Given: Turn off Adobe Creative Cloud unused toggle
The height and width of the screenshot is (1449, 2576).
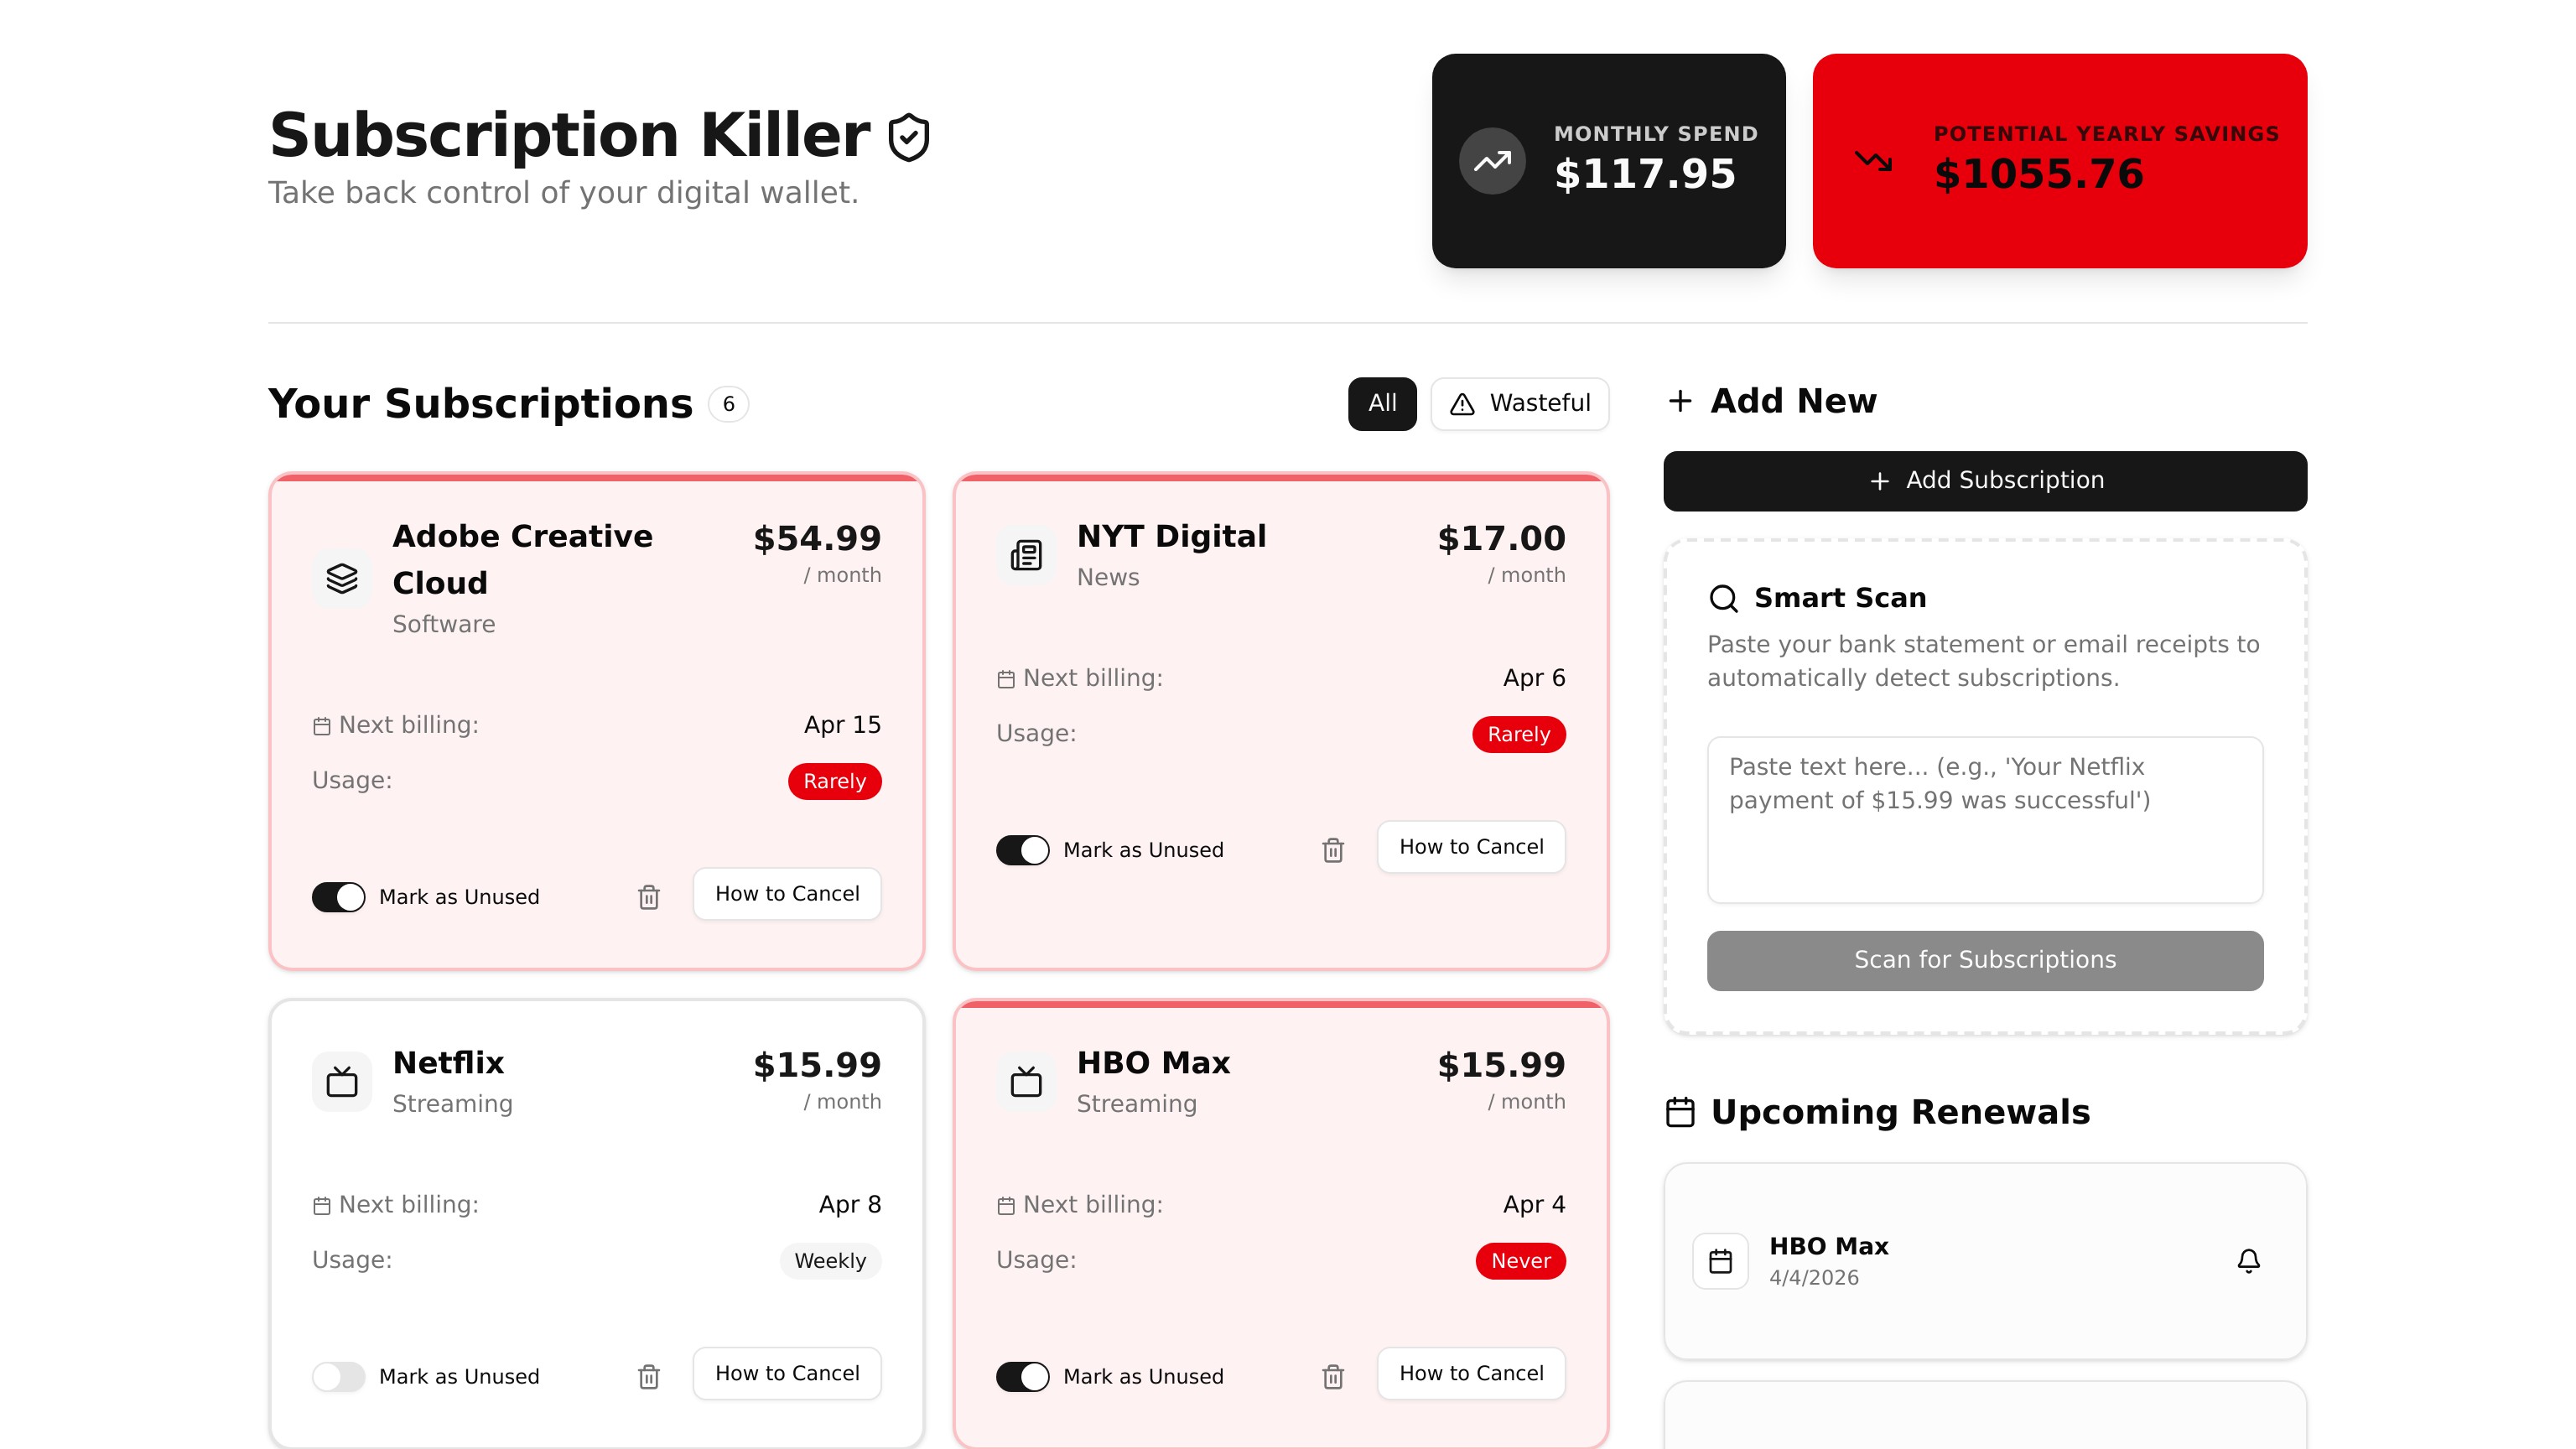Looking at the screenshot, I should [x=338, y=897].
